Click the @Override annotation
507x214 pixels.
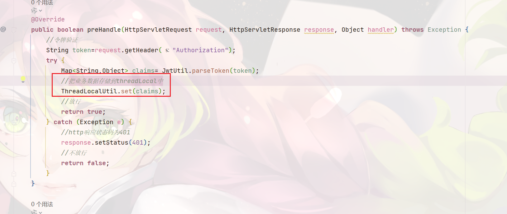click(48, 19)
